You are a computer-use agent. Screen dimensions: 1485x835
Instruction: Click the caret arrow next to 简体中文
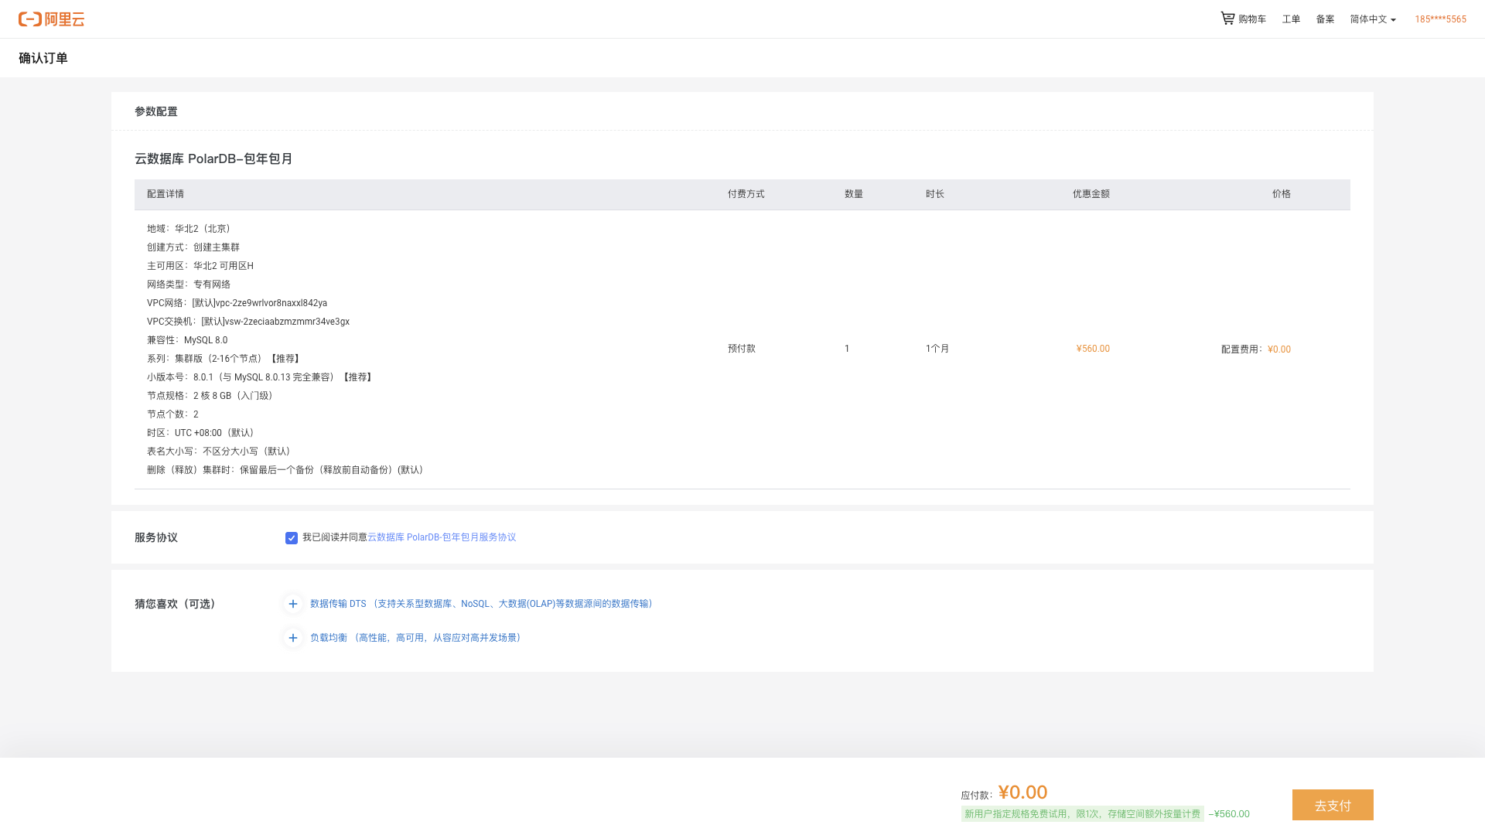tap(1393, 20)
